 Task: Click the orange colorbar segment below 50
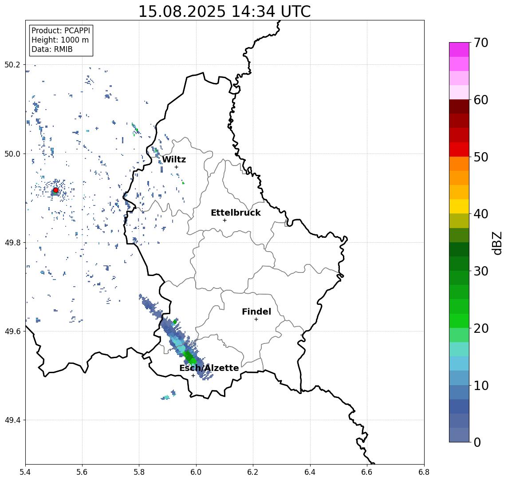coord(459,164)
